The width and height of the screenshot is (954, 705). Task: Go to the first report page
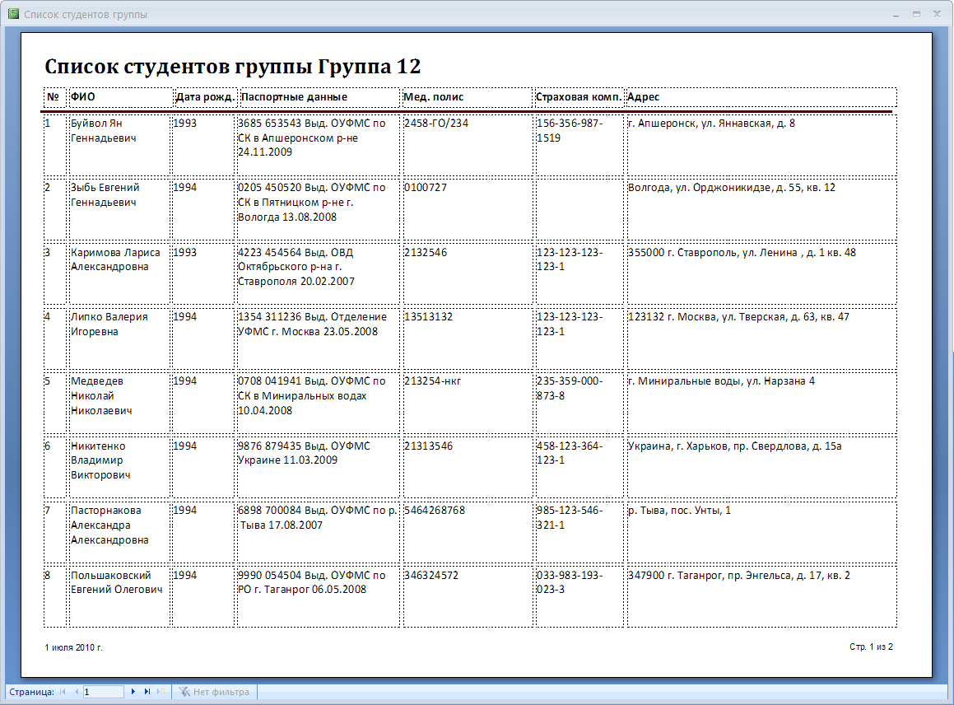pyautogui.click(x=63, y=692)
